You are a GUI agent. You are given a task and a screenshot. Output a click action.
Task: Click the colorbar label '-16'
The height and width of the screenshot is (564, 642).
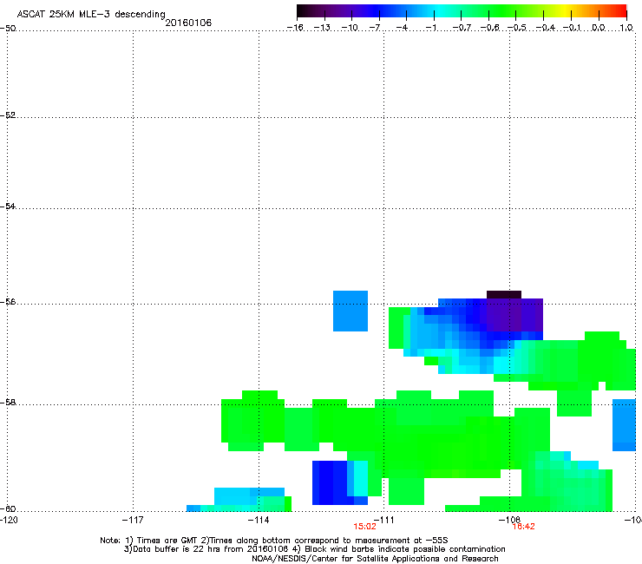(295, 28)
